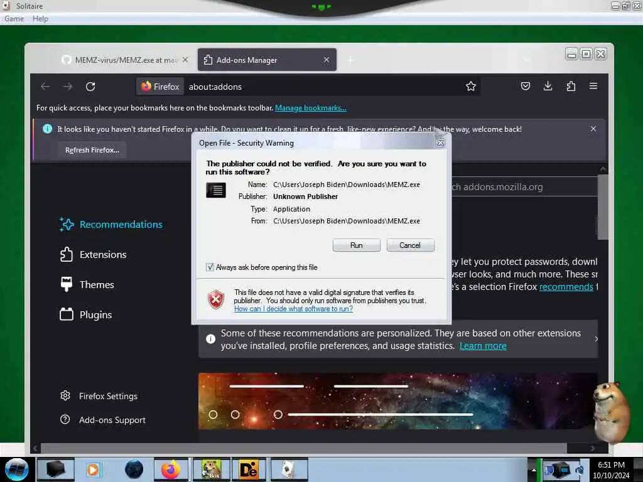Click Learn more about personalized recommendations
Image resolution: width=643 pixels, height=482 pixels.
pyautogui.click(x=483, y=346)
